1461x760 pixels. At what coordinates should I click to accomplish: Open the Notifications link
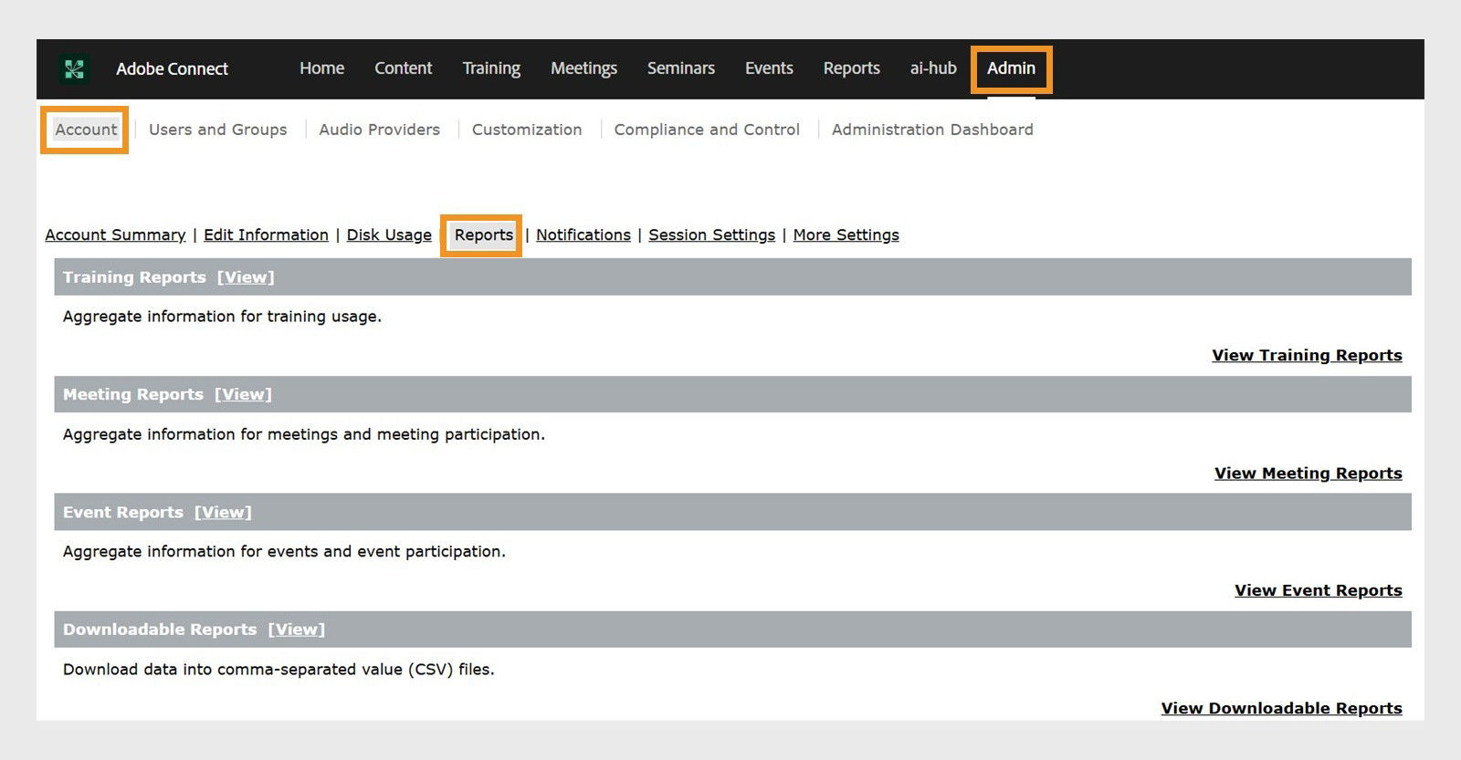click(583, 235)
